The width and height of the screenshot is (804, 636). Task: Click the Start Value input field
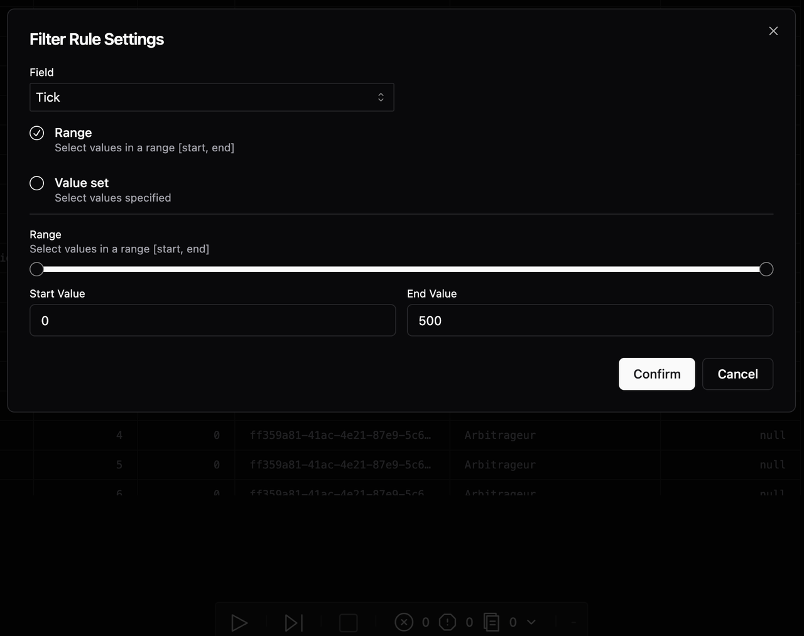tap(212, 321)
